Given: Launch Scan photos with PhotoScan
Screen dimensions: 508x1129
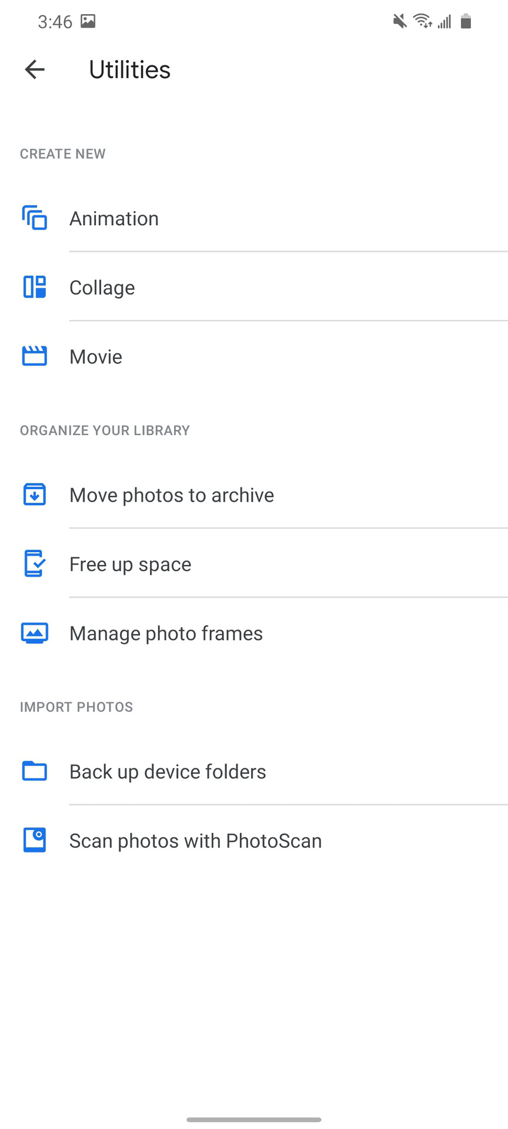Looking at the screenshot, I should pos(196,841).
